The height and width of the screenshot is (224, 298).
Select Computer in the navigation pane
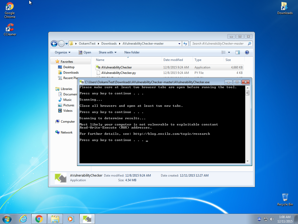[68, 122]
